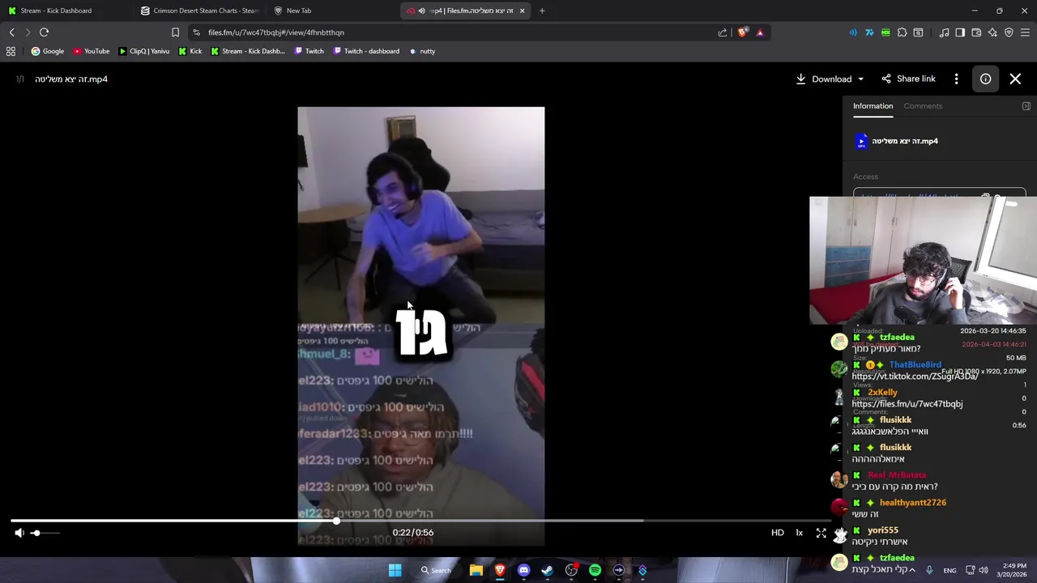The width and height of the screenshot is (1037, 583).
Task: Click the taskbar Search box
Action: (x=436, y=570)
